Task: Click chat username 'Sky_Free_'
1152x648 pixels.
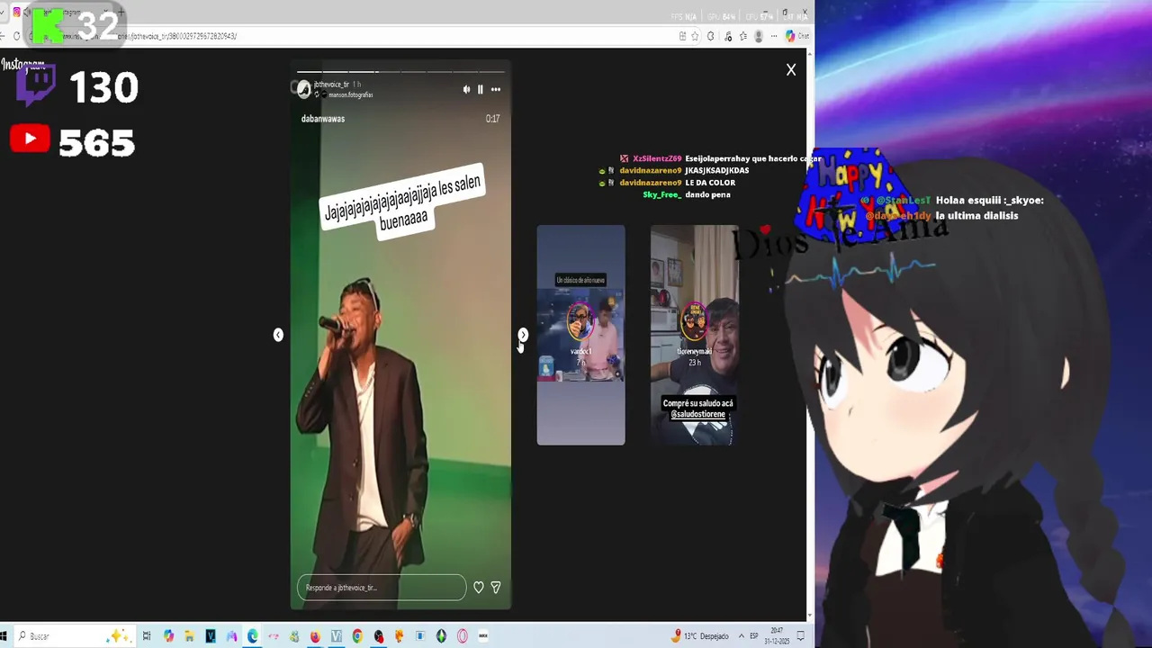Action: (661, 194)
